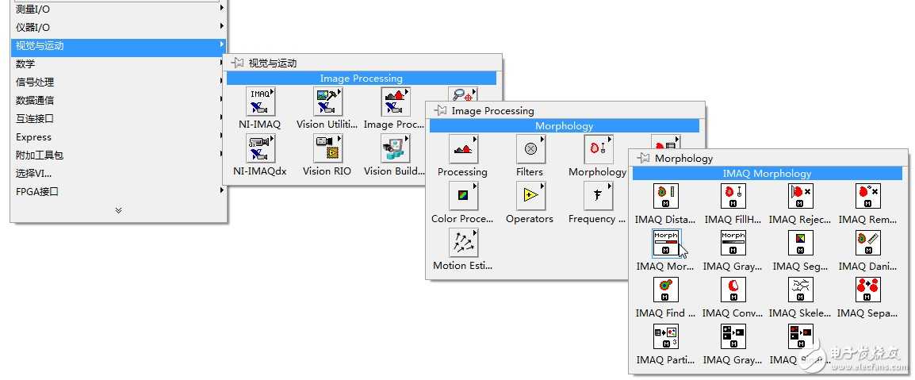Open the Color Processing subpalette
This screenshot has height=380, width=915.
pos(463,195)
